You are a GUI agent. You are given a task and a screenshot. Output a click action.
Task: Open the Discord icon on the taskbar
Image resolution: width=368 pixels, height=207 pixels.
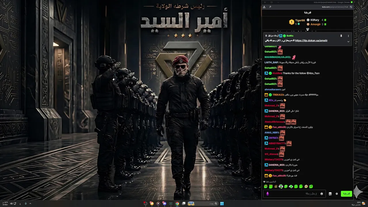coord(164,204)
